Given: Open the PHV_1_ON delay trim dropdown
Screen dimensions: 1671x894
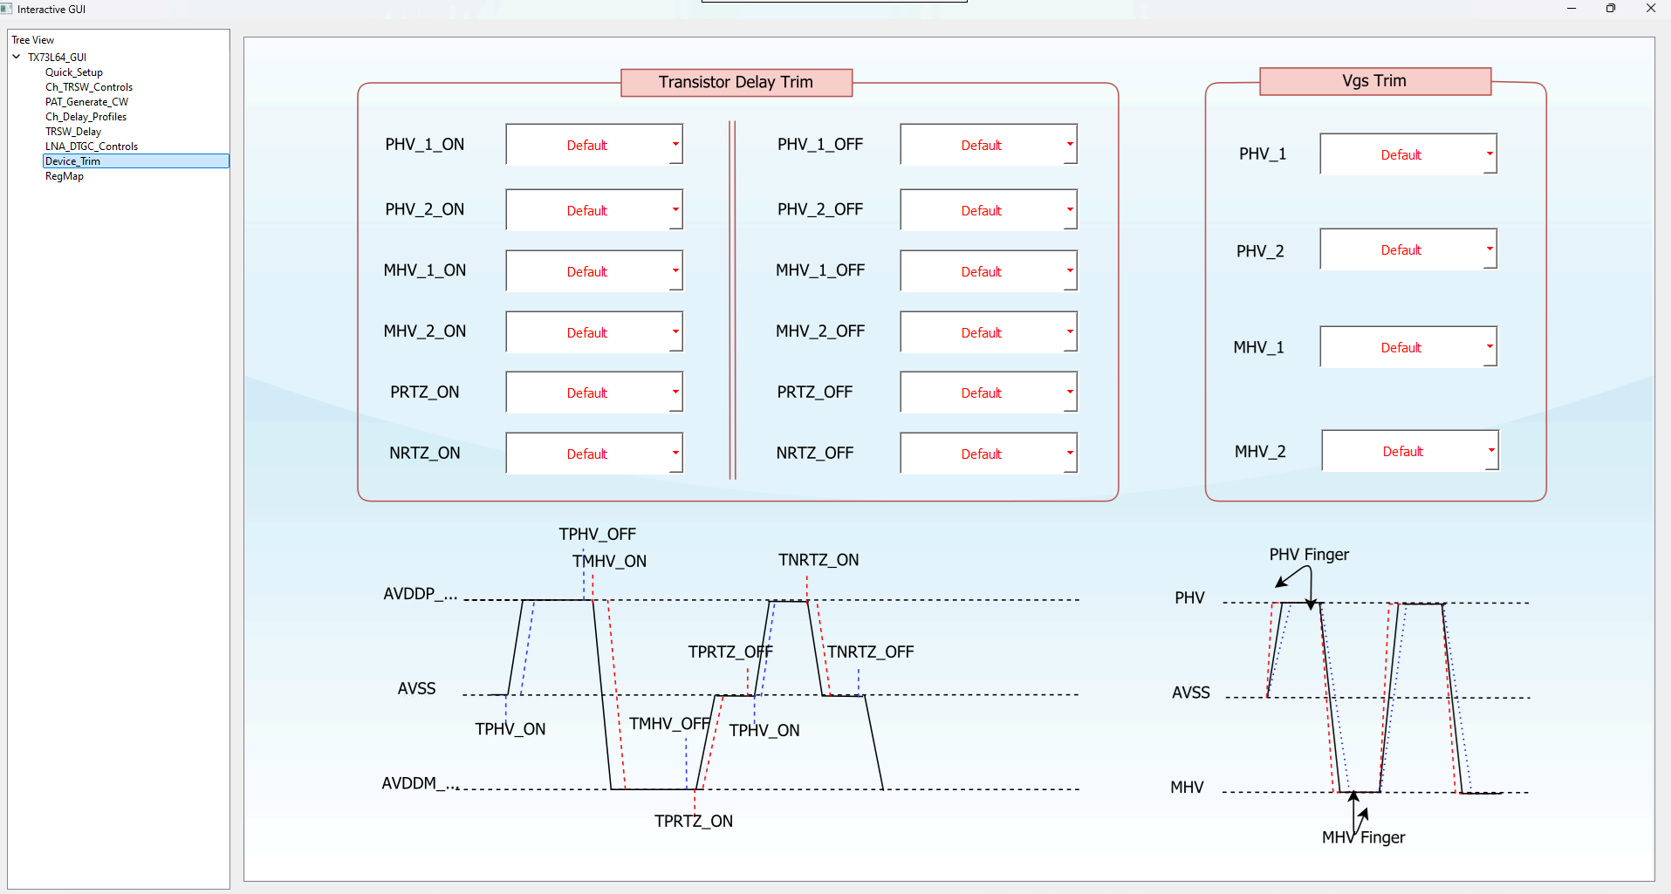Looking at the screenshot, I should tap(593, 144).
